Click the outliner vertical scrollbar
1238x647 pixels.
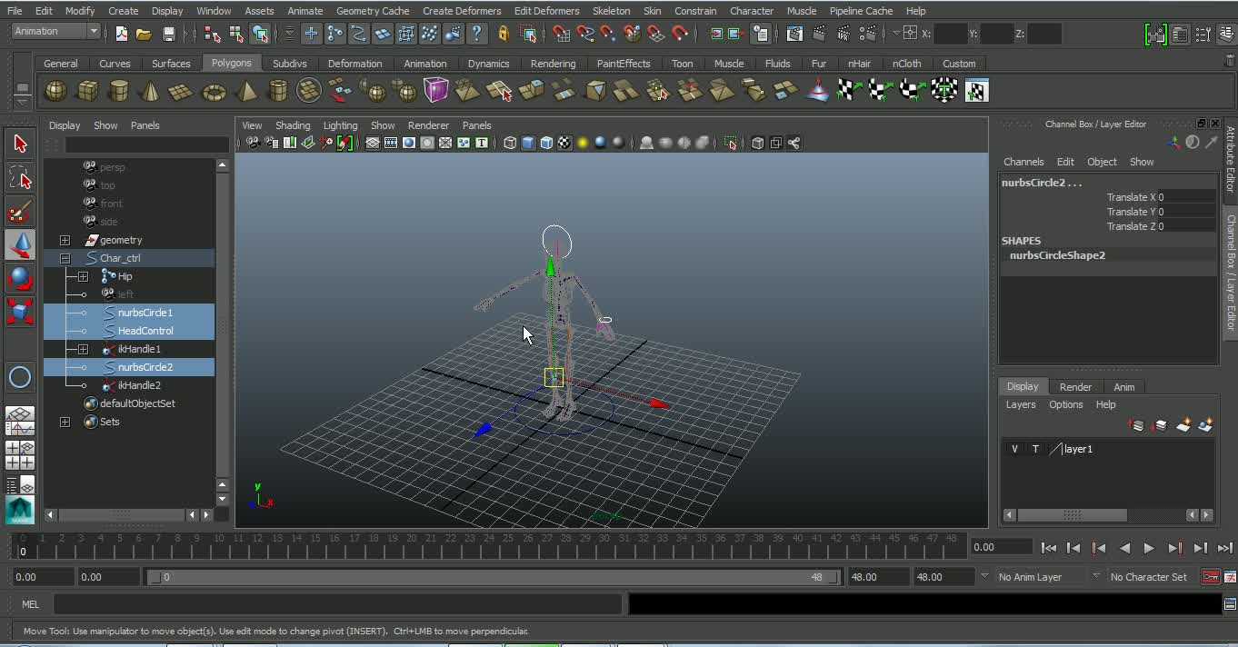223,325
